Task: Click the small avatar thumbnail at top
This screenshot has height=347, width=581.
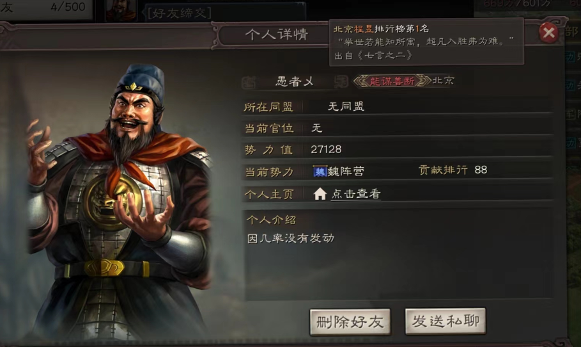Action: (x=121, y=10)
